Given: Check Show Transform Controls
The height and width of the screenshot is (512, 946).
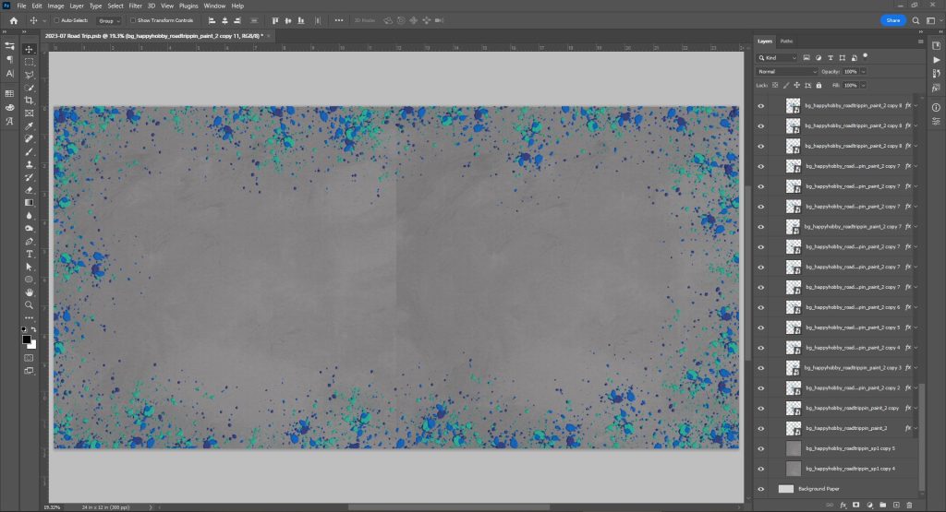Looking at the screenshot, I should (132, 20).
